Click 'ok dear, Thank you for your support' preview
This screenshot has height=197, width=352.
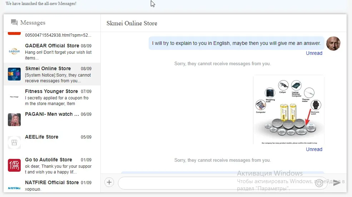58,169
